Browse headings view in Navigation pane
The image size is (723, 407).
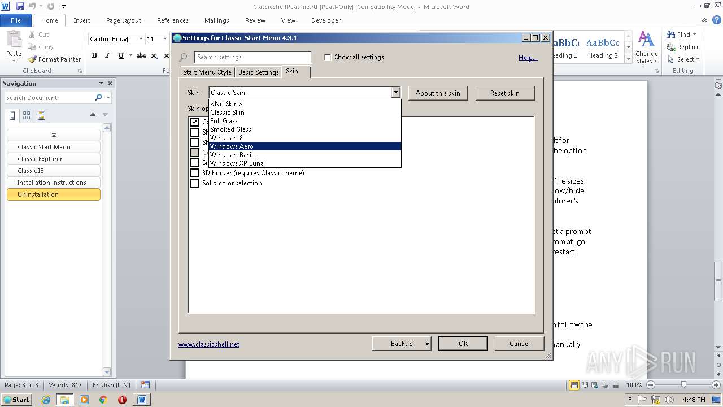[12, 115]
